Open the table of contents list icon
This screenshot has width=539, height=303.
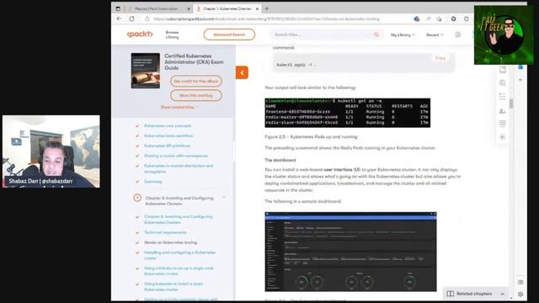pos(503,97)
